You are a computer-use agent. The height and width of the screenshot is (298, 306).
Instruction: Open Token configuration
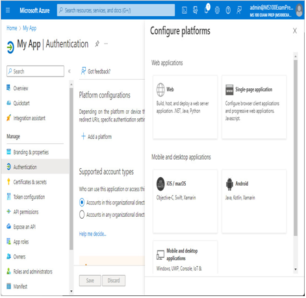[29, 197]
